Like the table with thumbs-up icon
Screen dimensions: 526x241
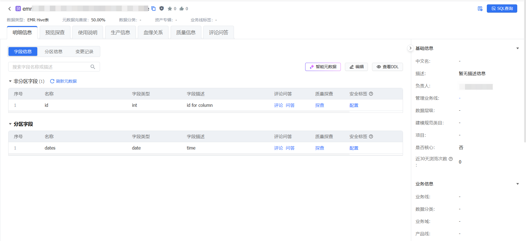pyautogui.click(x=182, y=8)
